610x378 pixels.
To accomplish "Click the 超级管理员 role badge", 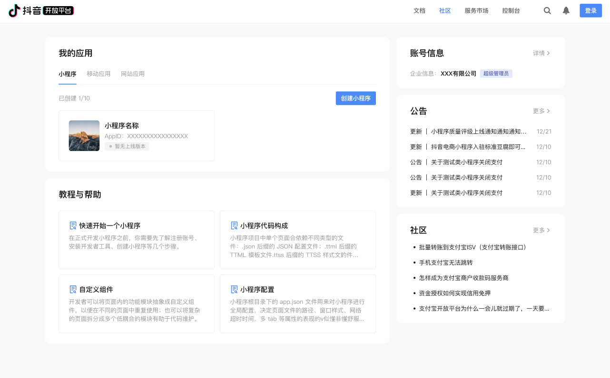I will pyautogui.click(x=496, y=74).
